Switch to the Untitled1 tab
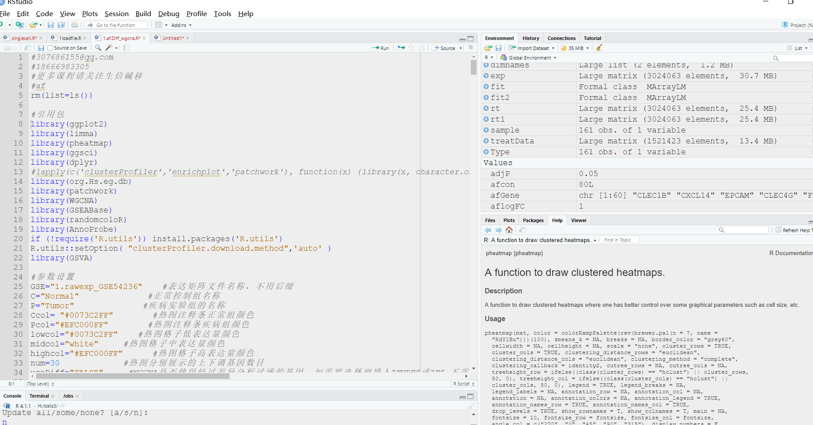The width and height of the screenshot is (813, 425). click(172, 38)
